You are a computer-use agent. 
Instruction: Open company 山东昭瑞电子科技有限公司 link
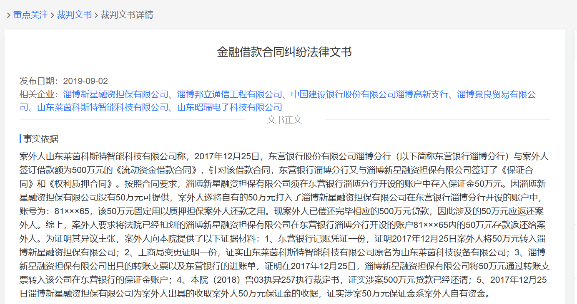pos(230,107)
